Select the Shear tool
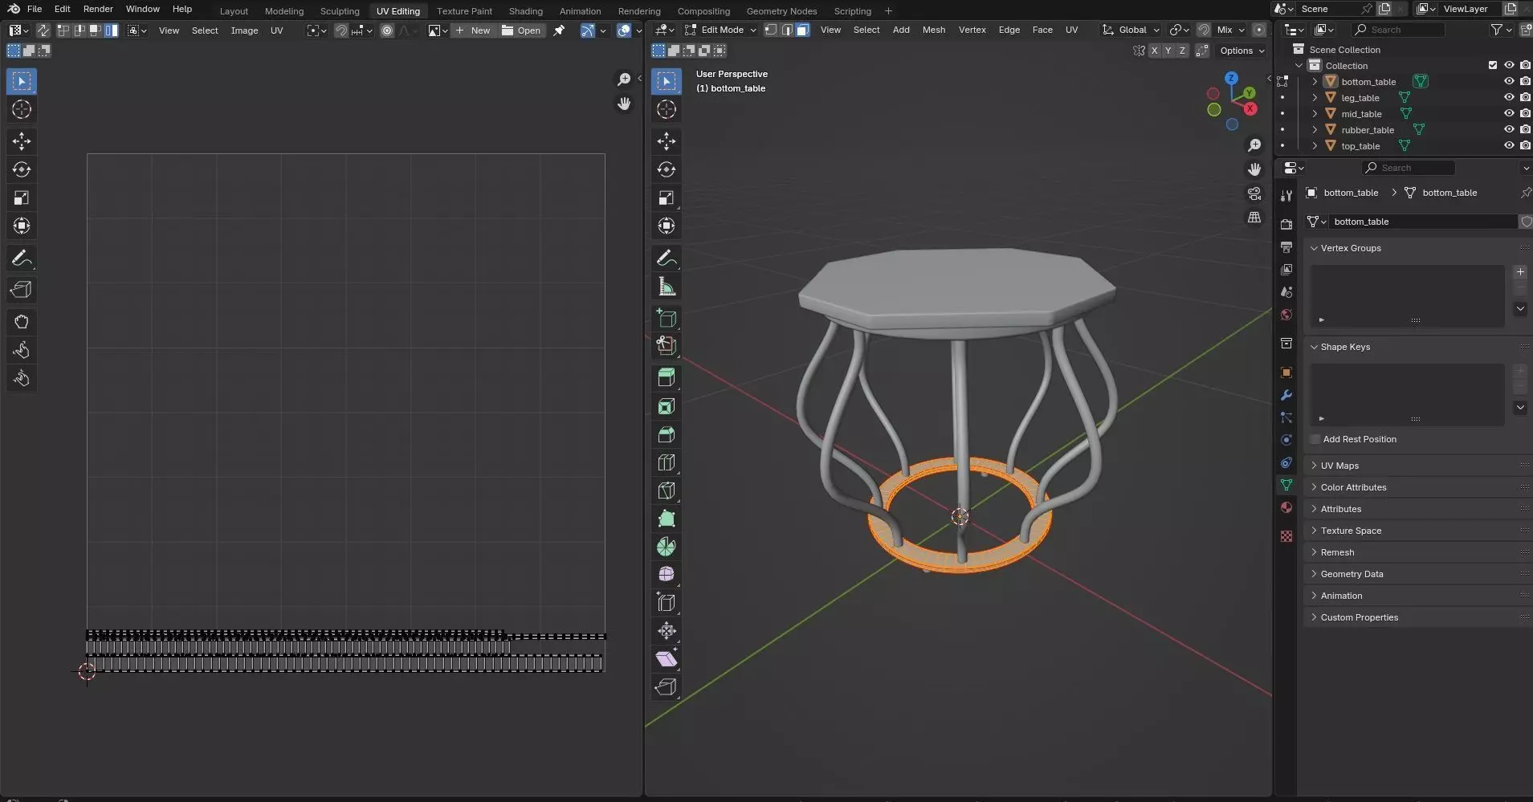The height and width of the screenshot is (802, 1533). click(667, 659)
